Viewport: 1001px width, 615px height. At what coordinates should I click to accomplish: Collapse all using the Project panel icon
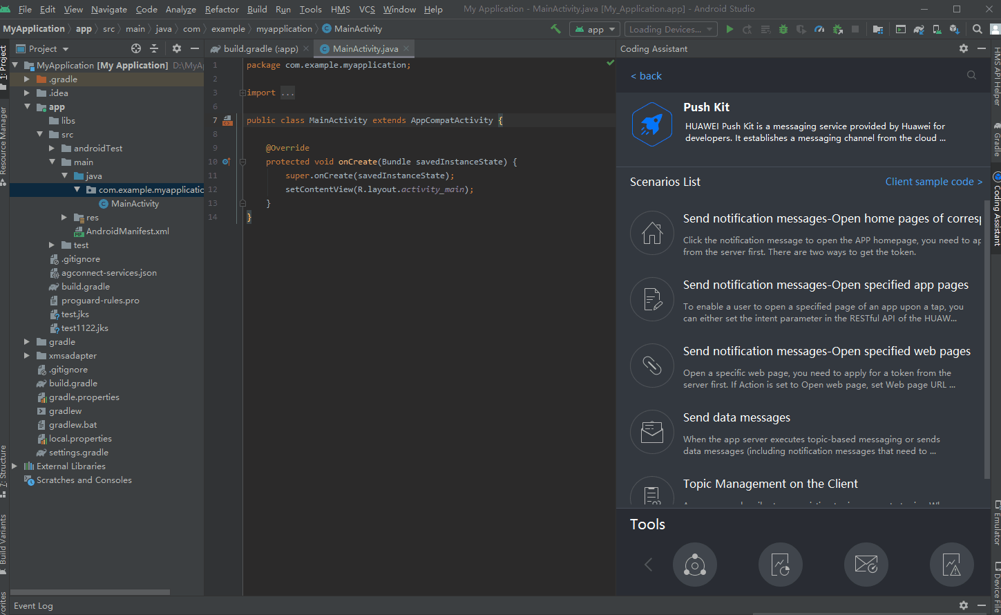coord(154,48)
